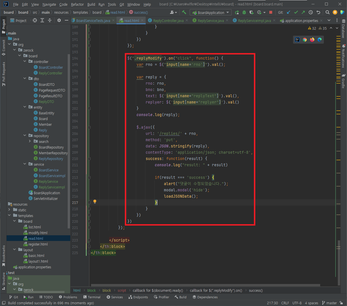Collapse the zerock package under main
Screen dimensions: 347x306
(x=15, y=50)
